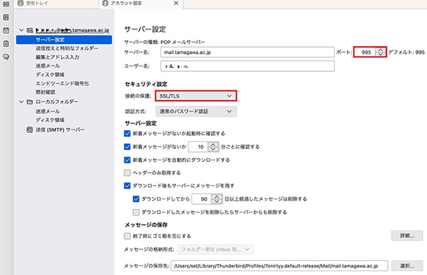Open 開封確認 settings
The height and width of the screenshot is (275, 427).
point(46,92)
